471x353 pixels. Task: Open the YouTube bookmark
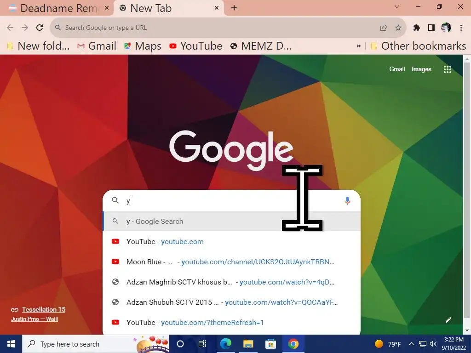(195, 46)
